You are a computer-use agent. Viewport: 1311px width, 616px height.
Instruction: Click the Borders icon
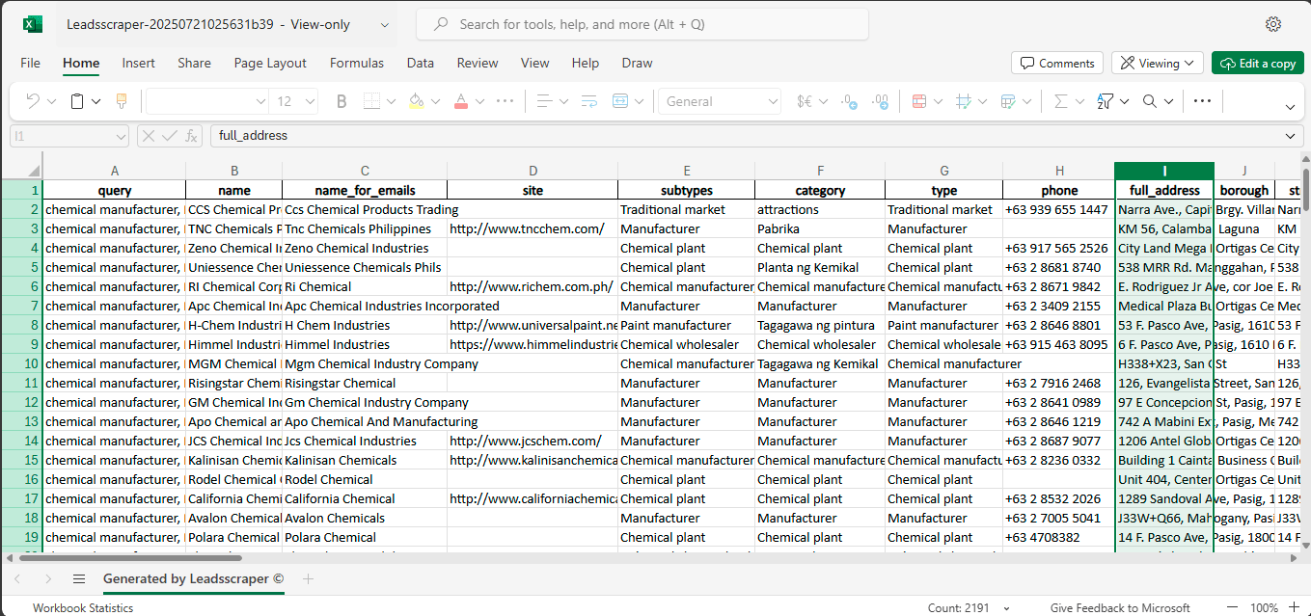(x=370, y=101)
